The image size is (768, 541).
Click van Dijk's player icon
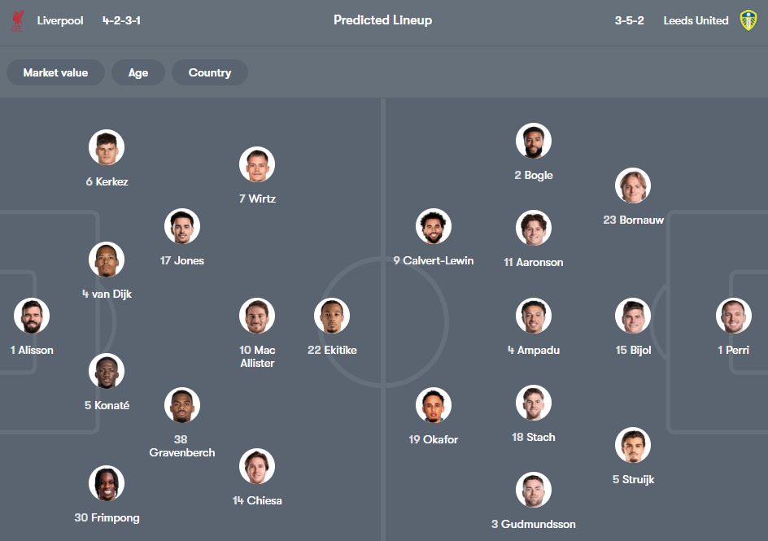pos(107,259)
